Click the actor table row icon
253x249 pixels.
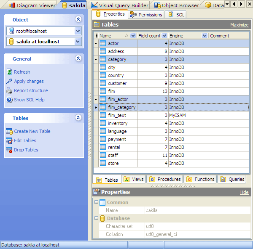click(103, 43)
